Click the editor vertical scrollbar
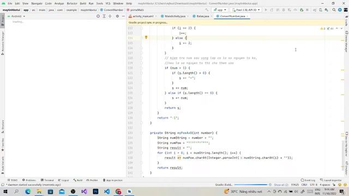The image size is (349, 196). [x=343, y=155]
